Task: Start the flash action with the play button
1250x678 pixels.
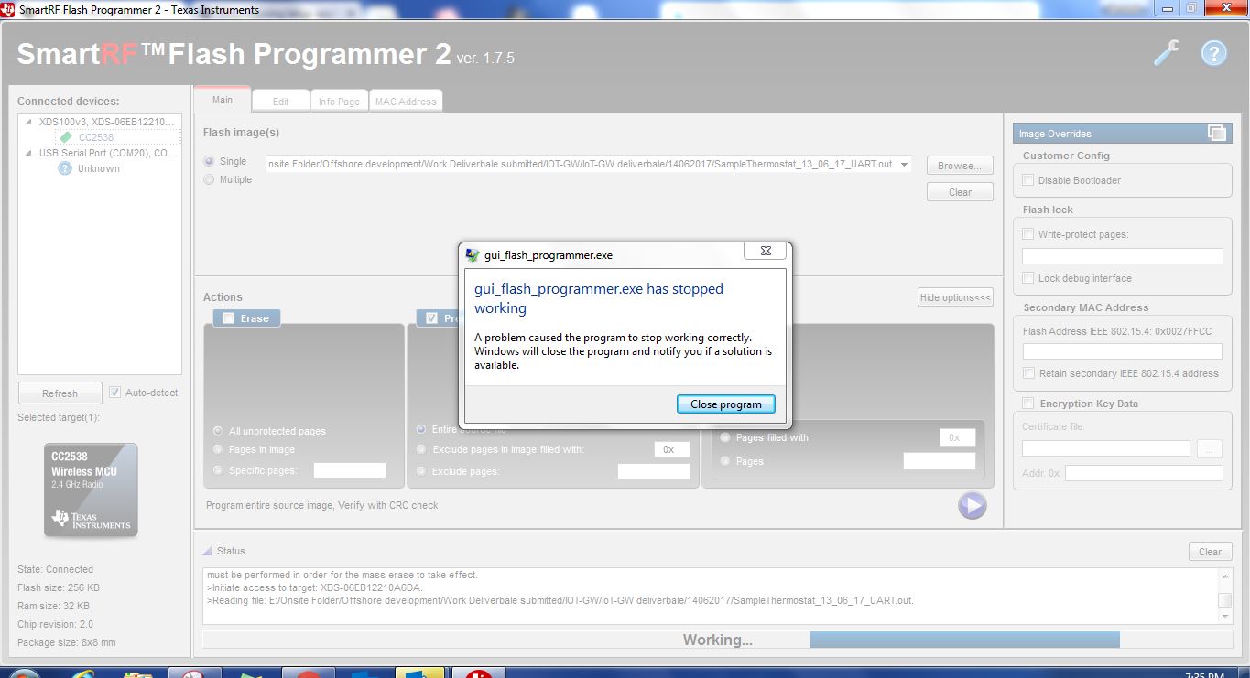Action: (x=972, y=505)
